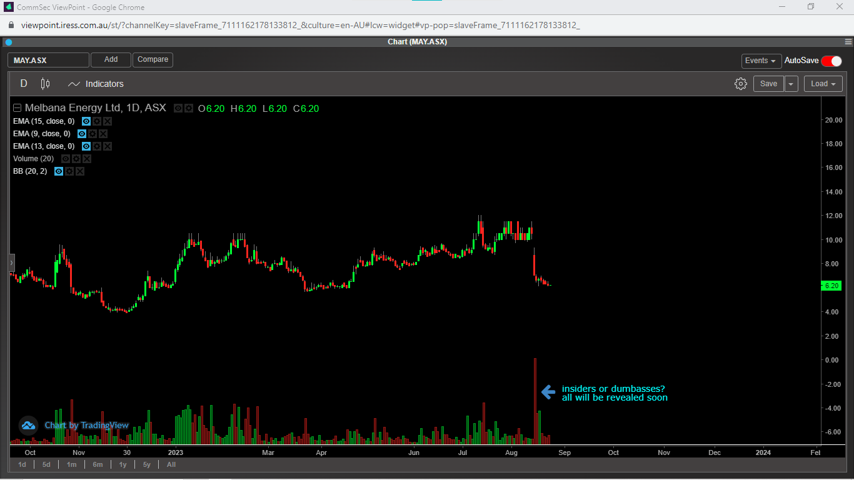This screenshot has height=480, width=854.
Task: Click the 12.00 price axis label
Action: 833,216
